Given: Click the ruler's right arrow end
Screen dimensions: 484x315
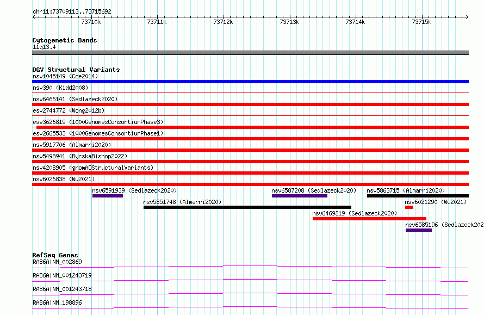Looking at the screenshot, I should click(x=467, y=17).
